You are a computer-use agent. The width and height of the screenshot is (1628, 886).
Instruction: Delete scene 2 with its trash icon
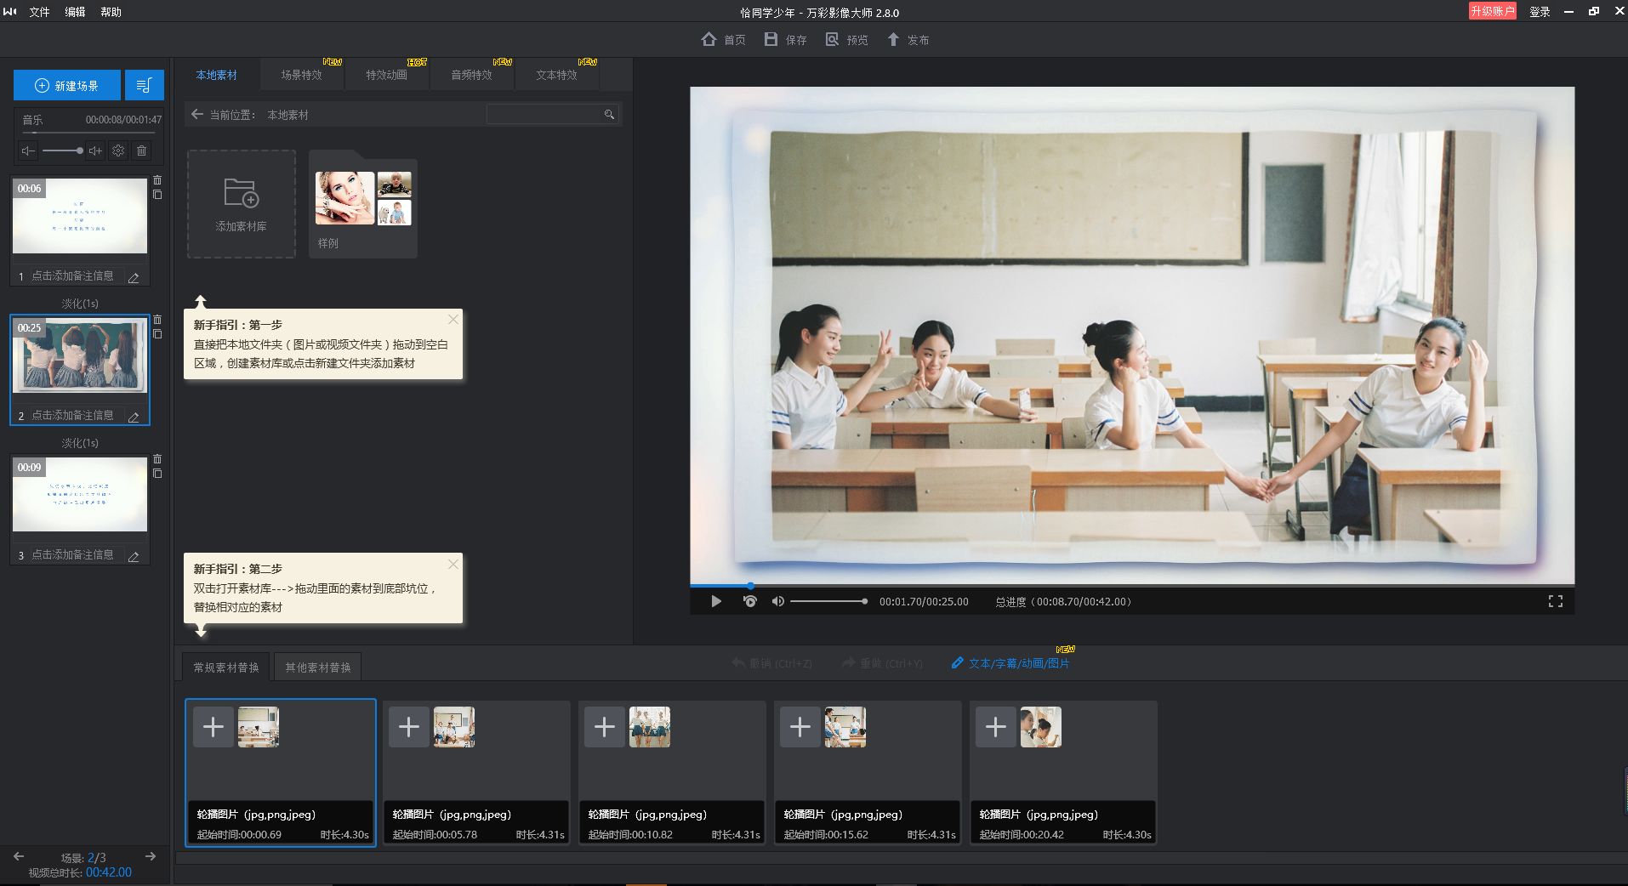click(157, 320)
